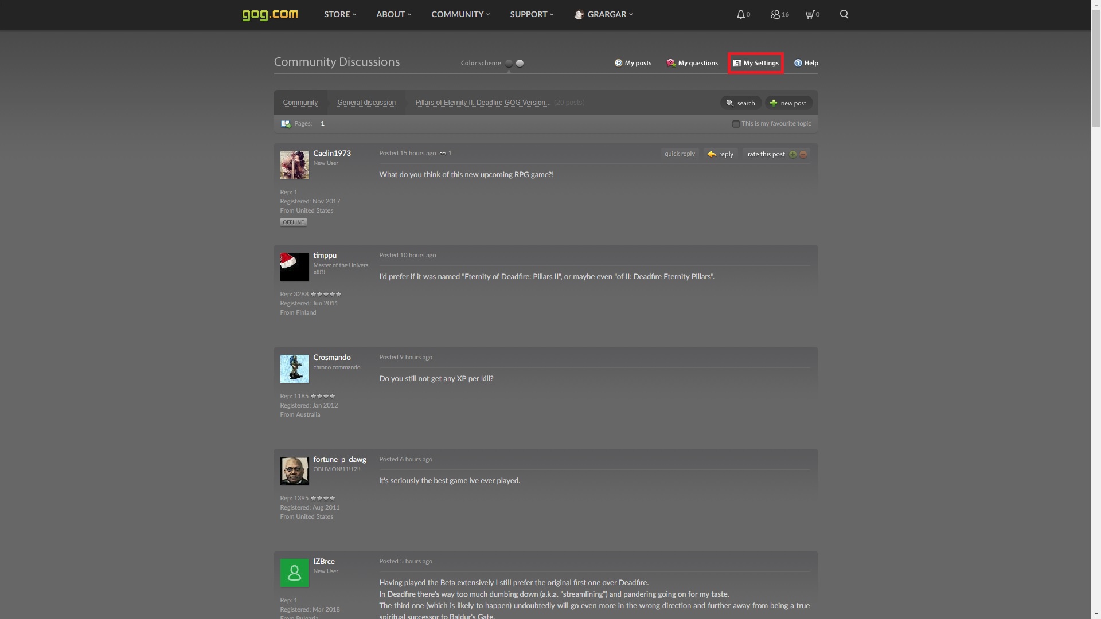Expand the SUPPORT menu

(x=532, y=14)
